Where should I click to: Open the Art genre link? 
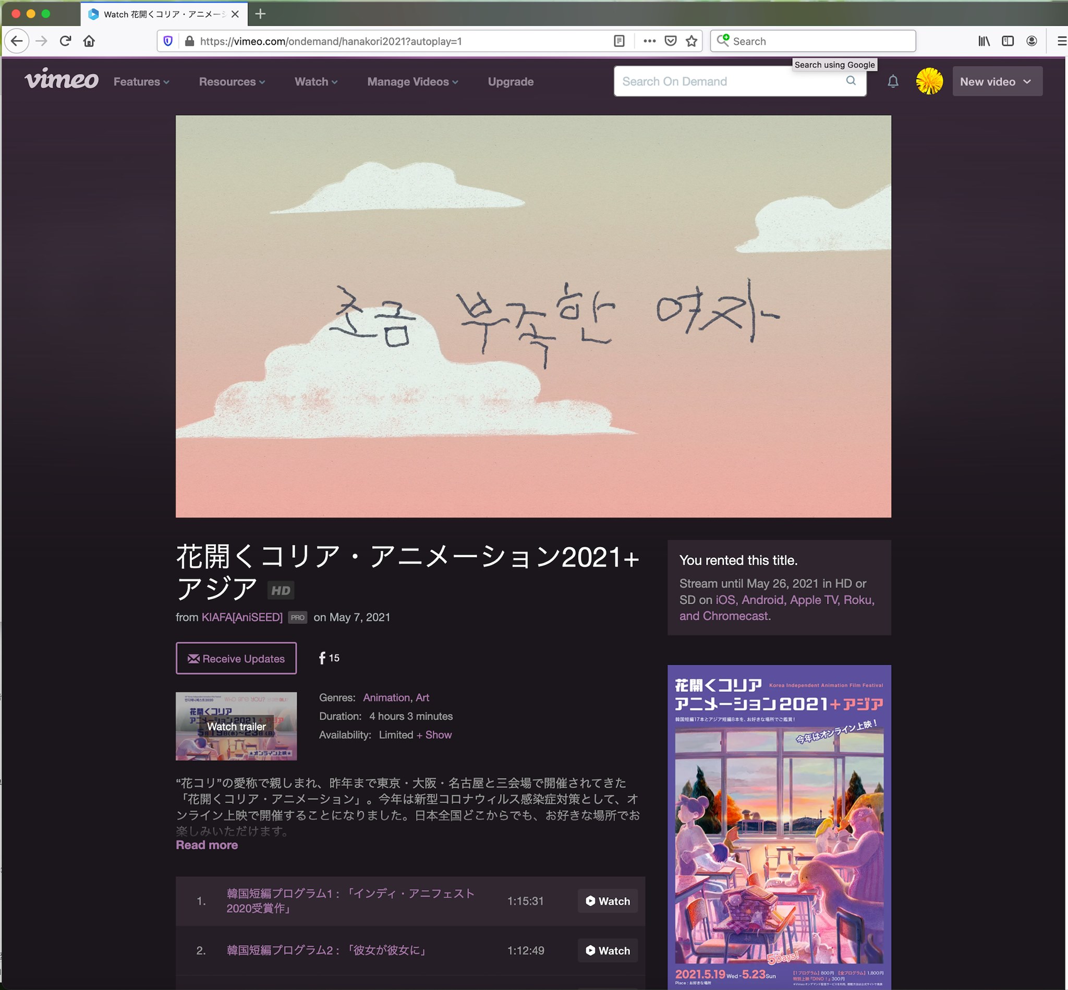(423, 698)
